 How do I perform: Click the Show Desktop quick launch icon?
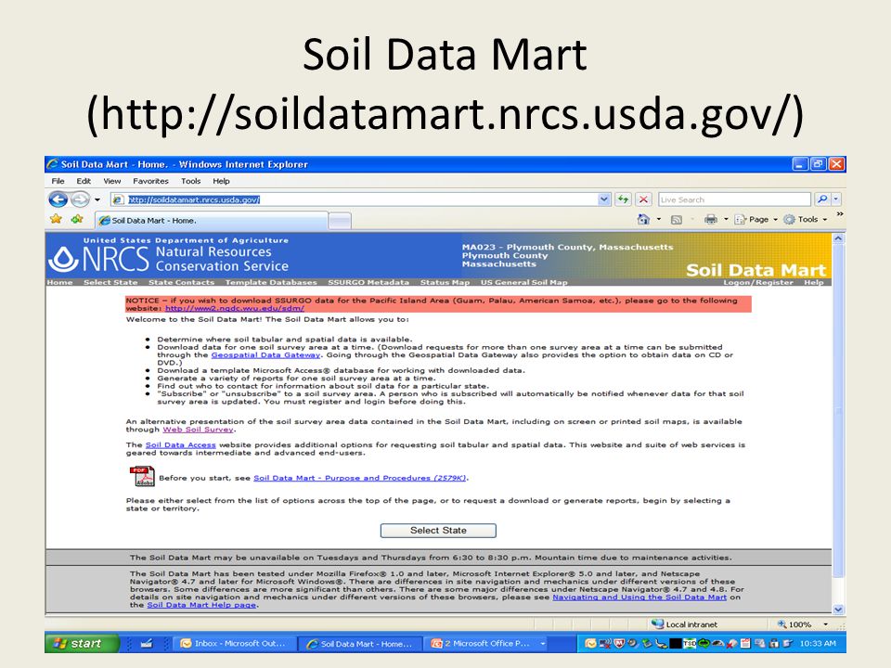point(147,644)
